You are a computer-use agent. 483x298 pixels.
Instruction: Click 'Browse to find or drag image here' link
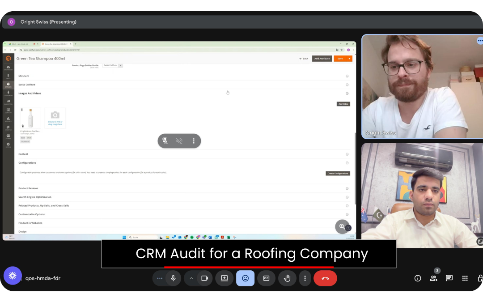coord(55,123)
